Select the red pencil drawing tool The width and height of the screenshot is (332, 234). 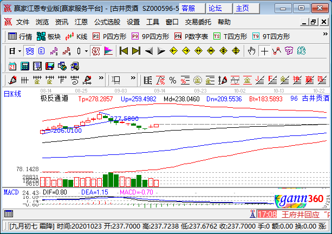(12, 80)
